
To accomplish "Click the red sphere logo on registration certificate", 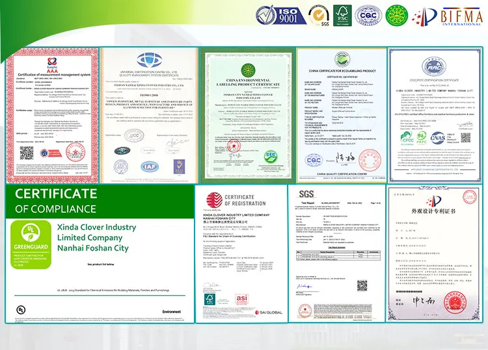I will pos(215,200).
